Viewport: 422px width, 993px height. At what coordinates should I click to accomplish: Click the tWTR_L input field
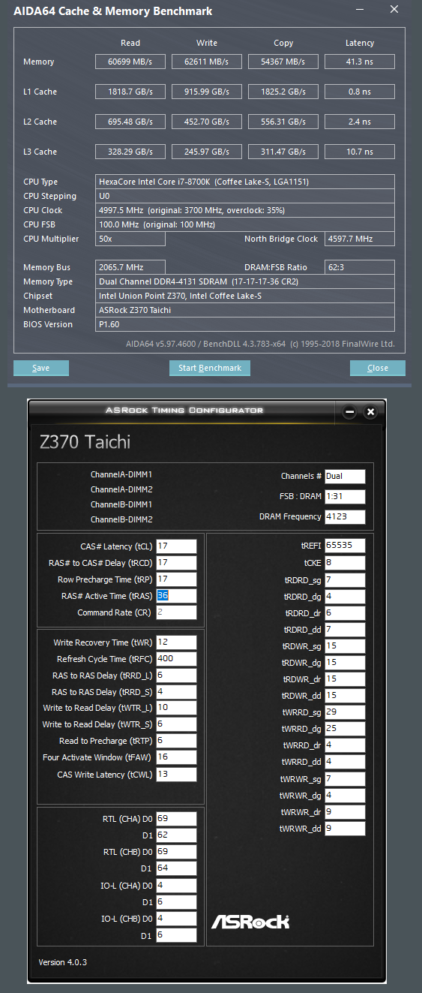(x=176, y=709)
